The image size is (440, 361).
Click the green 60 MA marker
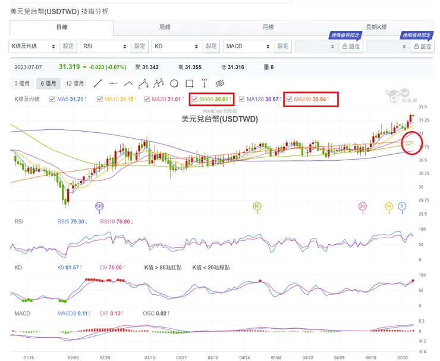(x=257, y=206)
